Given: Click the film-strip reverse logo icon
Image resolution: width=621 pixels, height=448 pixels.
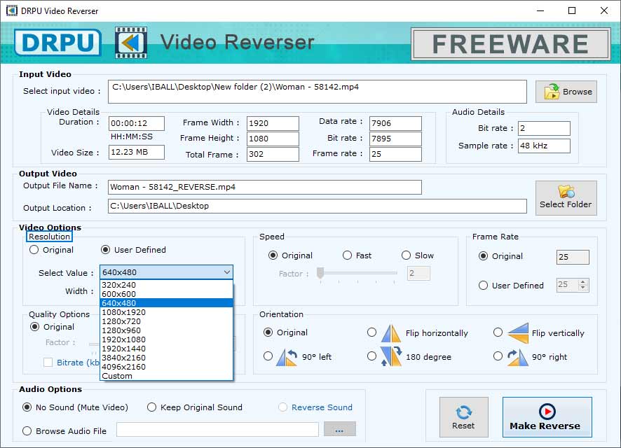Looking at the screenshot, I should pyautogui.click(x=131, y=43).
